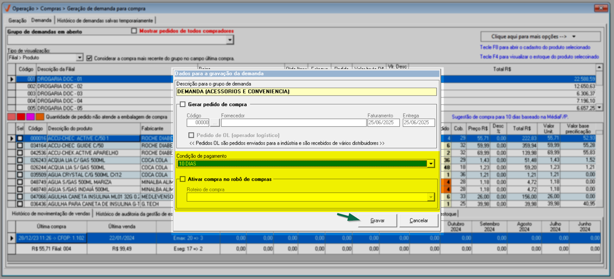Click the Total R$ product column header
Image resolution: width=614 pixels, height=279 pixels.
pyautogui.click(x=522, y=129)
